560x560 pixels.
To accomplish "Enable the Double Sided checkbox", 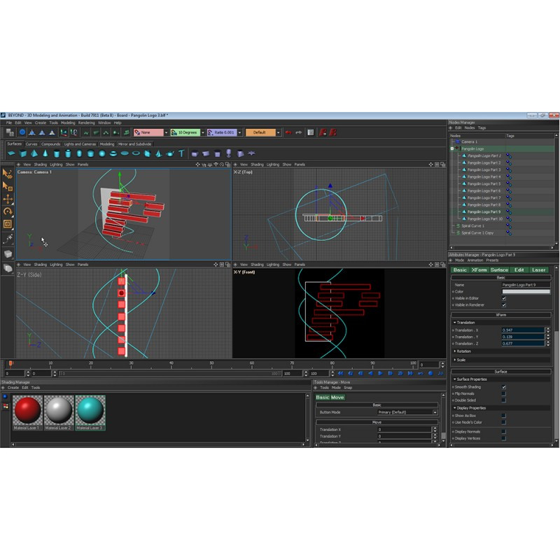I will click(503, 400).
